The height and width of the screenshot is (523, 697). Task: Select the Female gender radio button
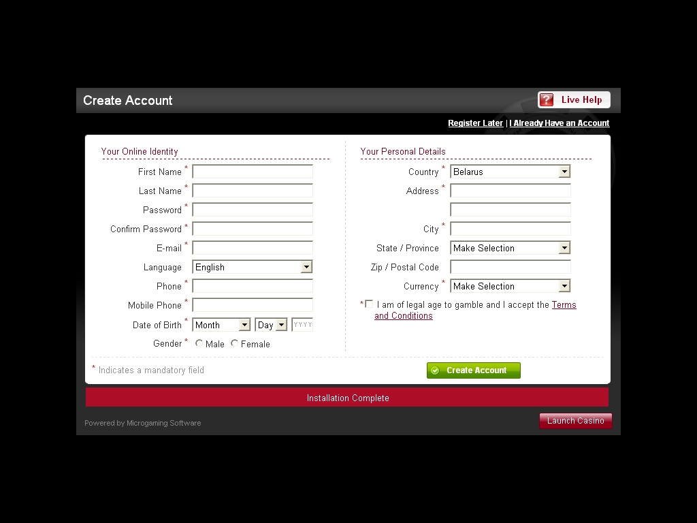tap(235, 344)
